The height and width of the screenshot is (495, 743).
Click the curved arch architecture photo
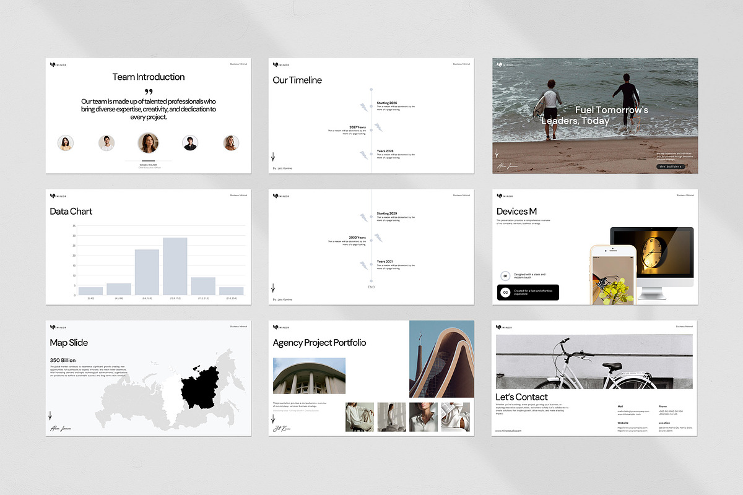pyautogui.click(x=441, y=359)
